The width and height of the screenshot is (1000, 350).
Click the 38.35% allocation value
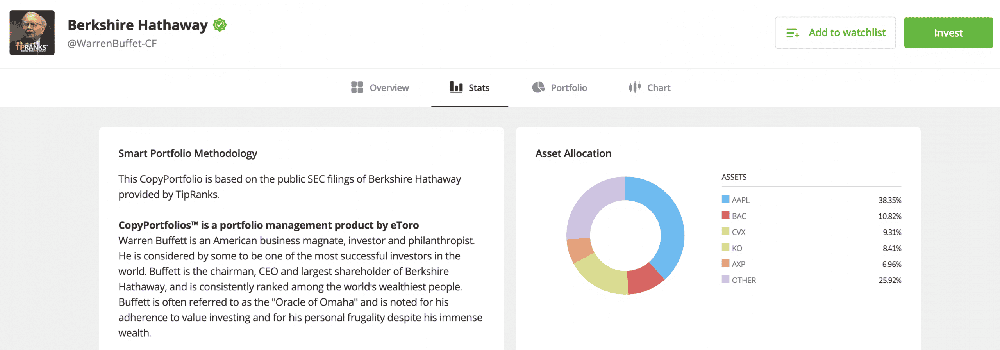click(890, 200)
